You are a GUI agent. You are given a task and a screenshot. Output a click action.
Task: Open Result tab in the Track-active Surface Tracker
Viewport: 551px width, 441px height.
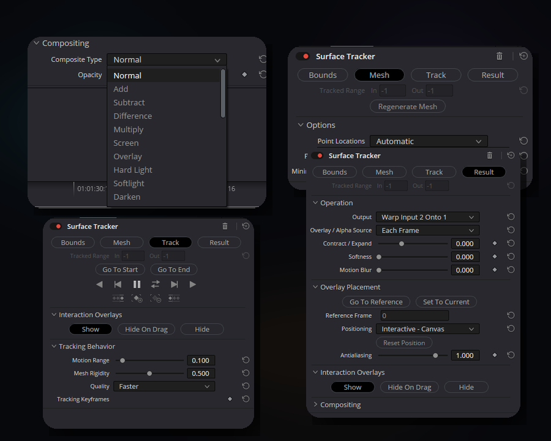pos(219,243)
